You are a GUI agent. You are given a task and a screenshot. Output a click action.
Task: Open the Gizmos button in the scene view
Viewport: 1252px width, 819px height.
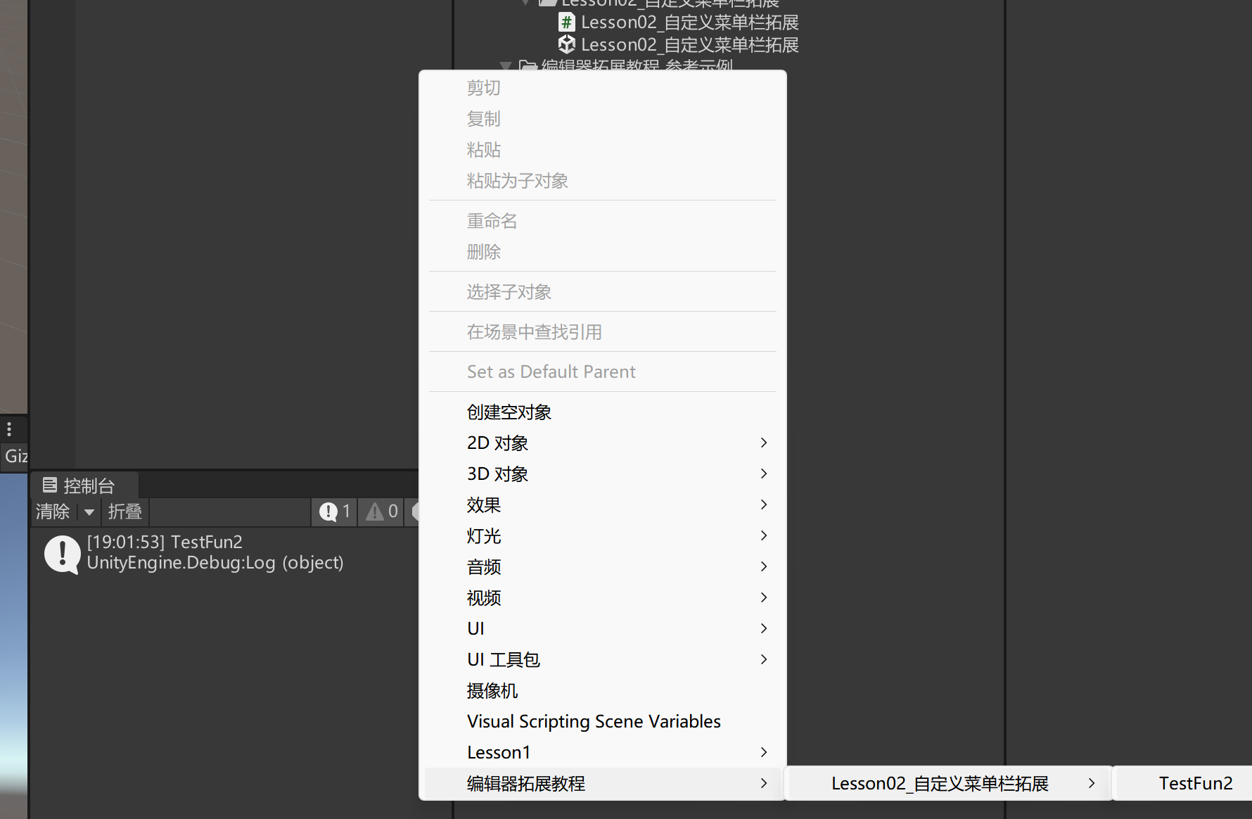click(15, 456)
